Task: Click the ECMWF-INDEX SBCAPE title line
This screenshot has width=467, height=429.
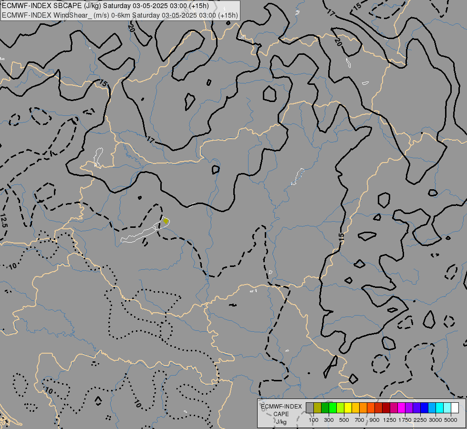Action: coord(105,6)
